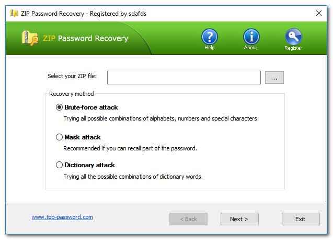Click the Register text label under the icon

(x=293, y=48)
